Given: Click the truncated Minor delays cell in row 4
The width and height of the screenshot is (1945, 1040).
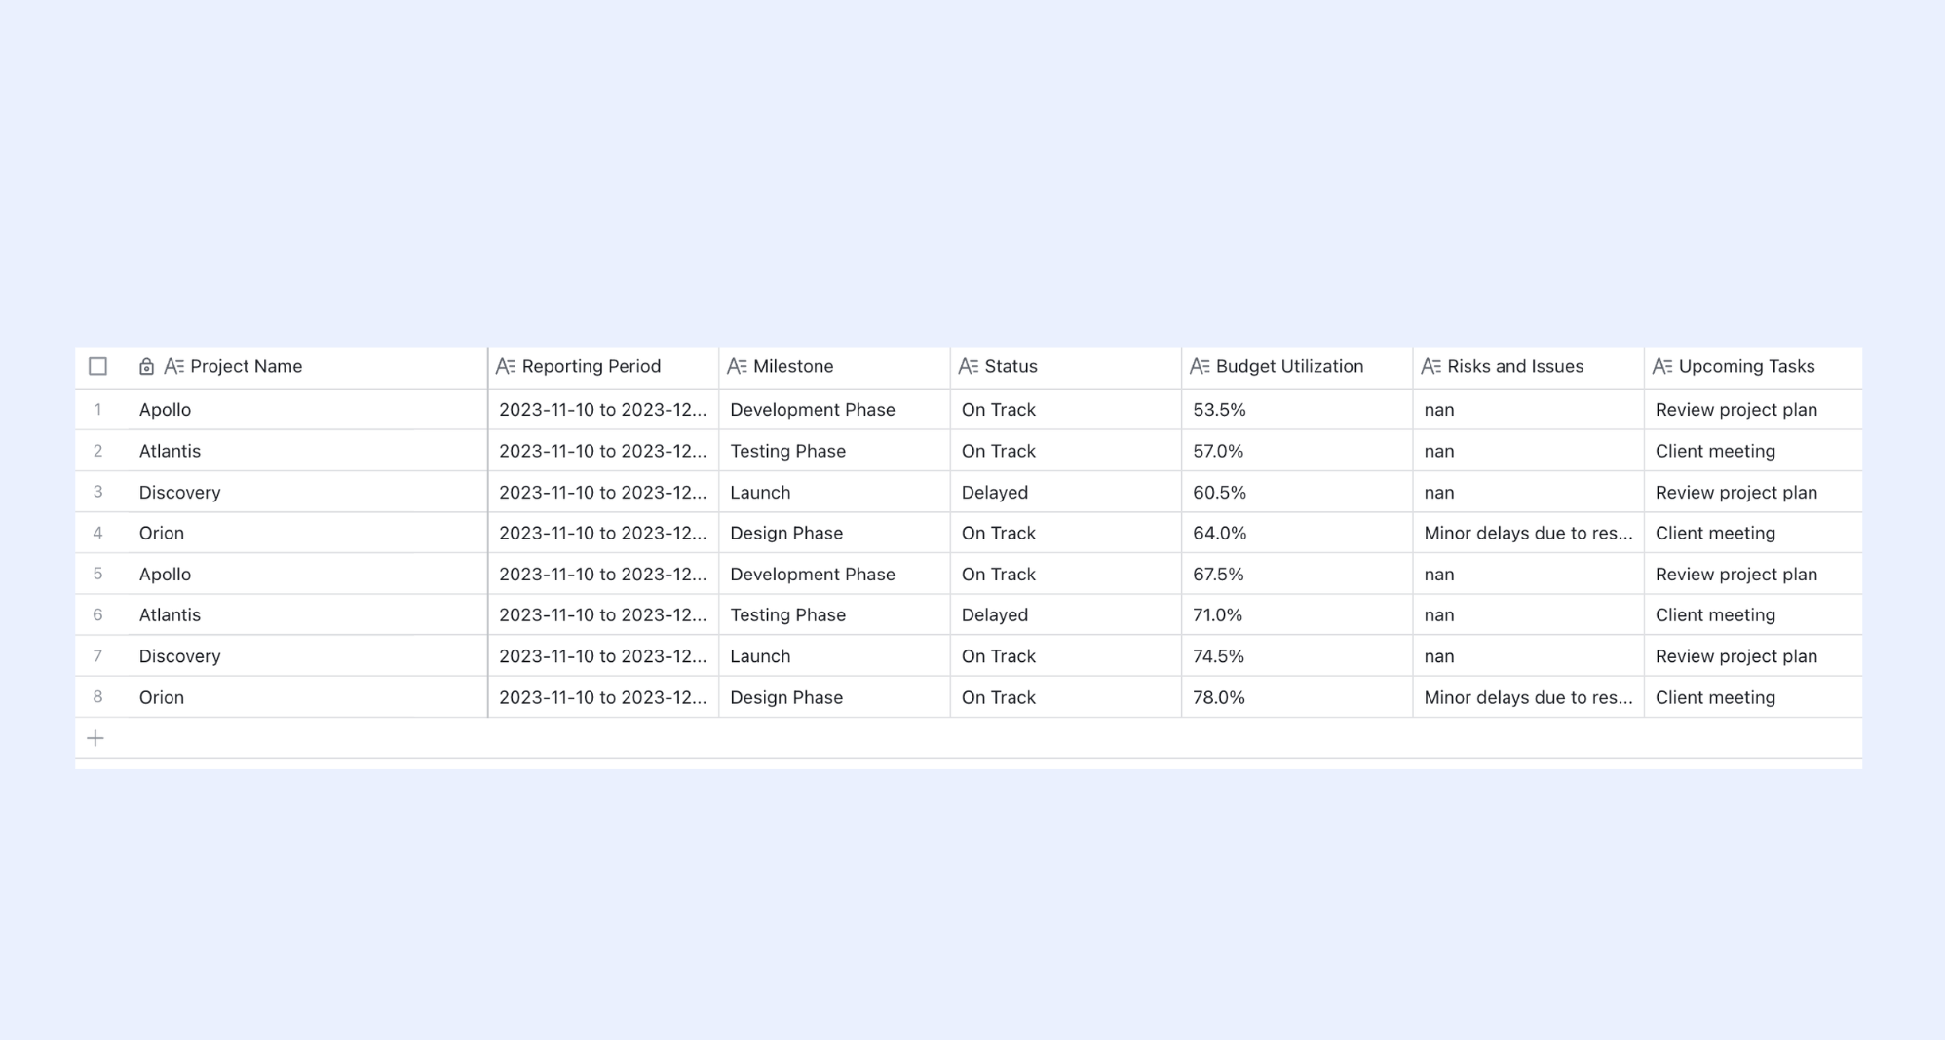Looking at the screenshot, I should click(x=1528, y=534).
